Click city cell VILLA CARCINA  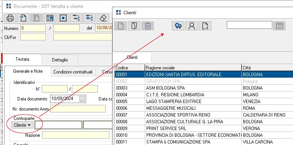coord(267,142)
